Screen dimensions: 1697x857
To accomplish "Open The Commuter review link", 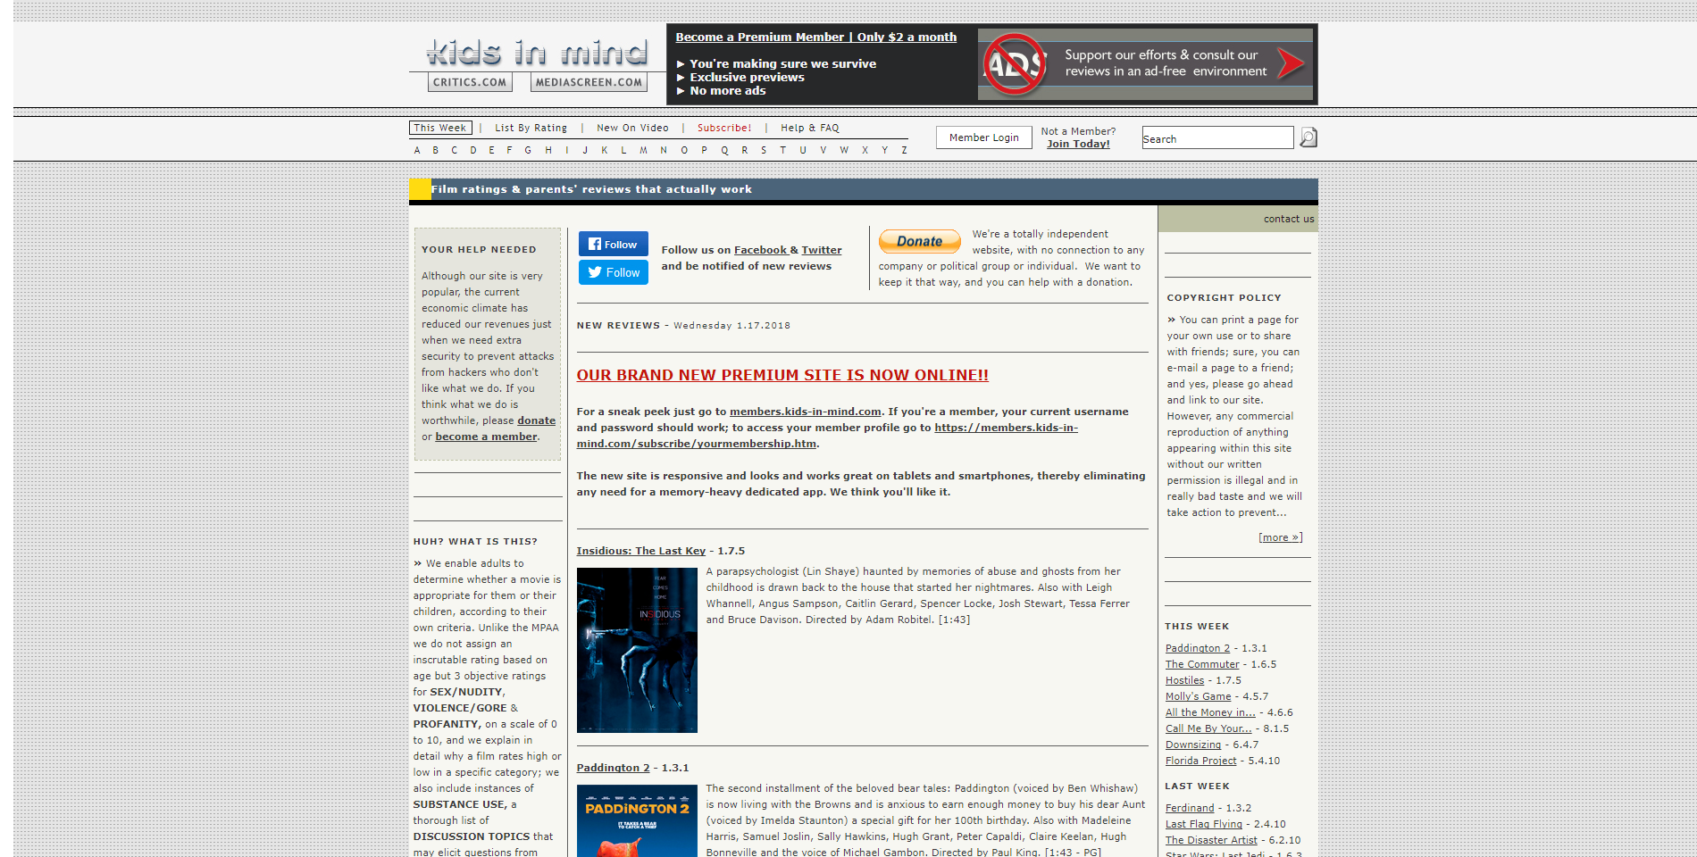I will pyautogui.click(x=1202, y=664).
